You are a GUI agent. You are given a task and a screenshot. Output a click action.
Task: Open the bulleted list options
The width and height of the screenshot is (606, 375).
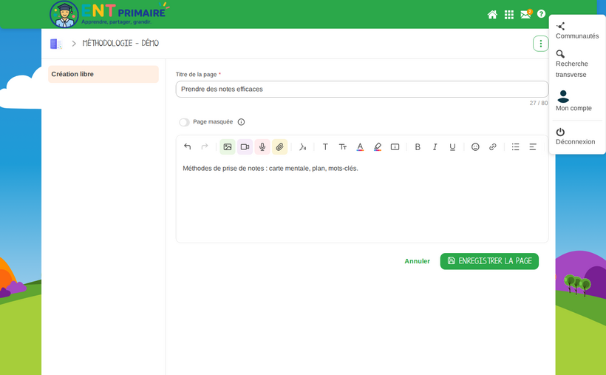point(515,146)
